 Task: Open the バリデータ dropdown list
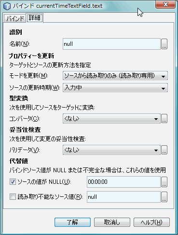[x=111, y=150]
